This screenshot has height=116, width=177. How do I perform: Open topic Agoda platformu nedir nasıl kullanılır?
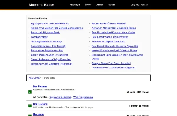pos(50,23)
